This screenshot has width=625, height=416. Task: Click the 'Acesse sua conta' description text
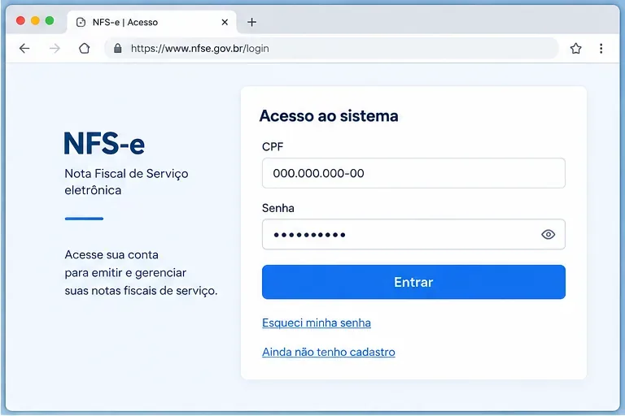pos(141,273)
